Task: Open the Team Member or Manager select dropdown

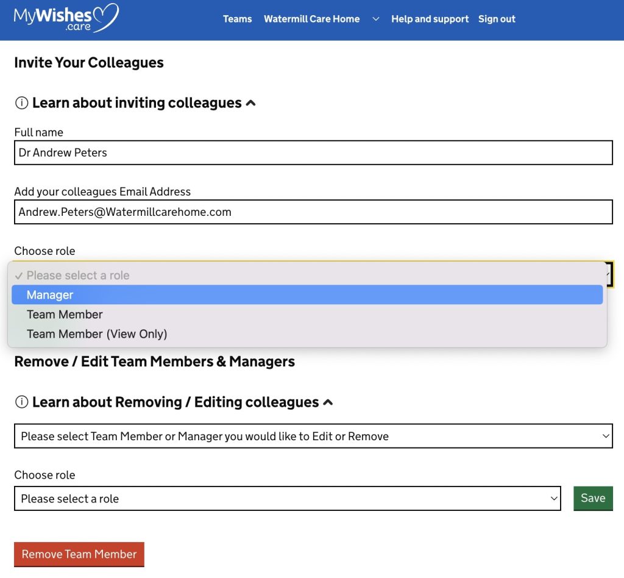Action: tap(313, 437)
